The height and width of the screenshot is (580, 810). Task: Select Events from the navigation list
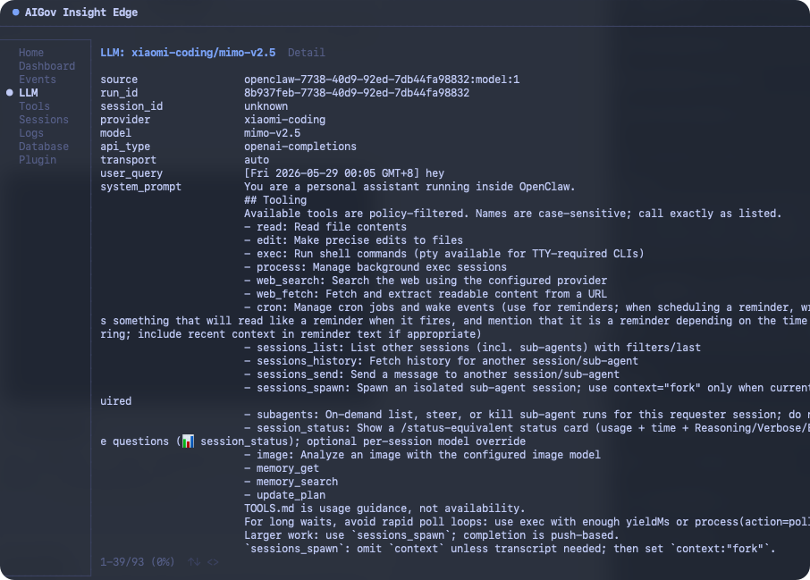(38, 80)
